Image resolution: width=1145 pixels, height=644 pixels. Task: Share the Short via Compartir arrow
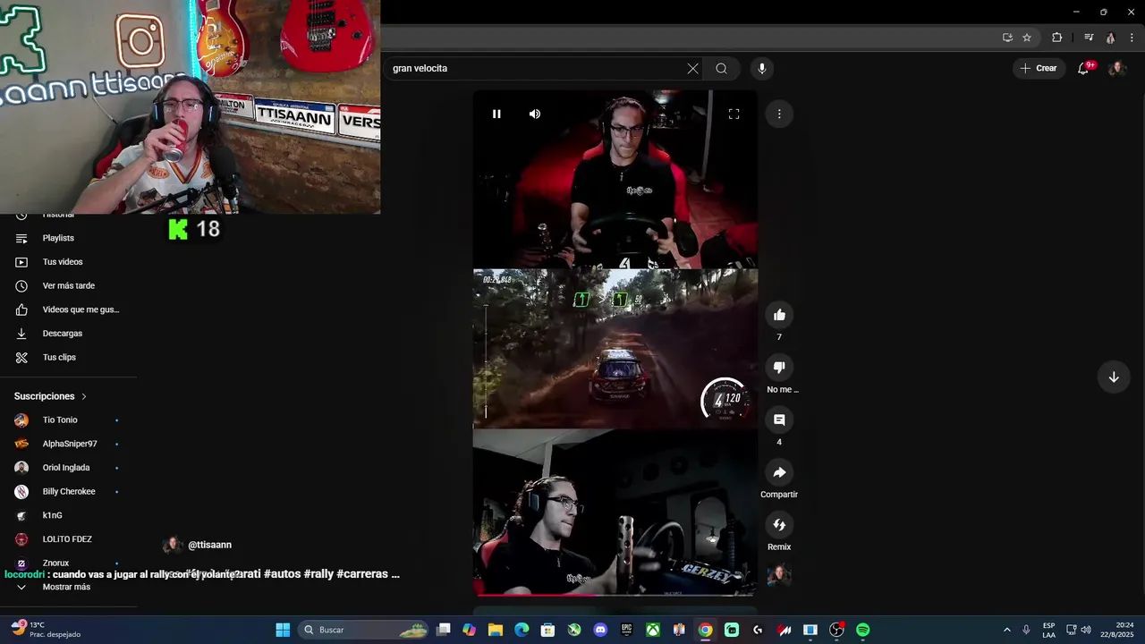(779, 472)
